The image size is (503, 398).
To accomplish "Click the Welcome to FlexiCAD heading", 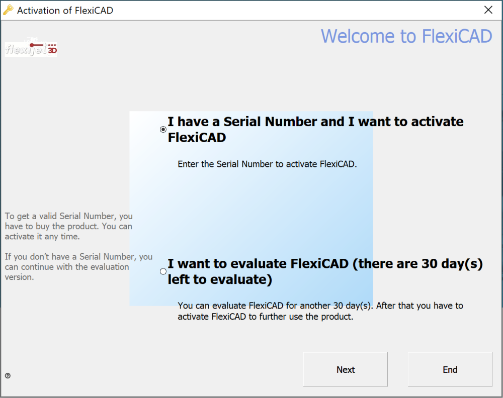I will point(406,36).
